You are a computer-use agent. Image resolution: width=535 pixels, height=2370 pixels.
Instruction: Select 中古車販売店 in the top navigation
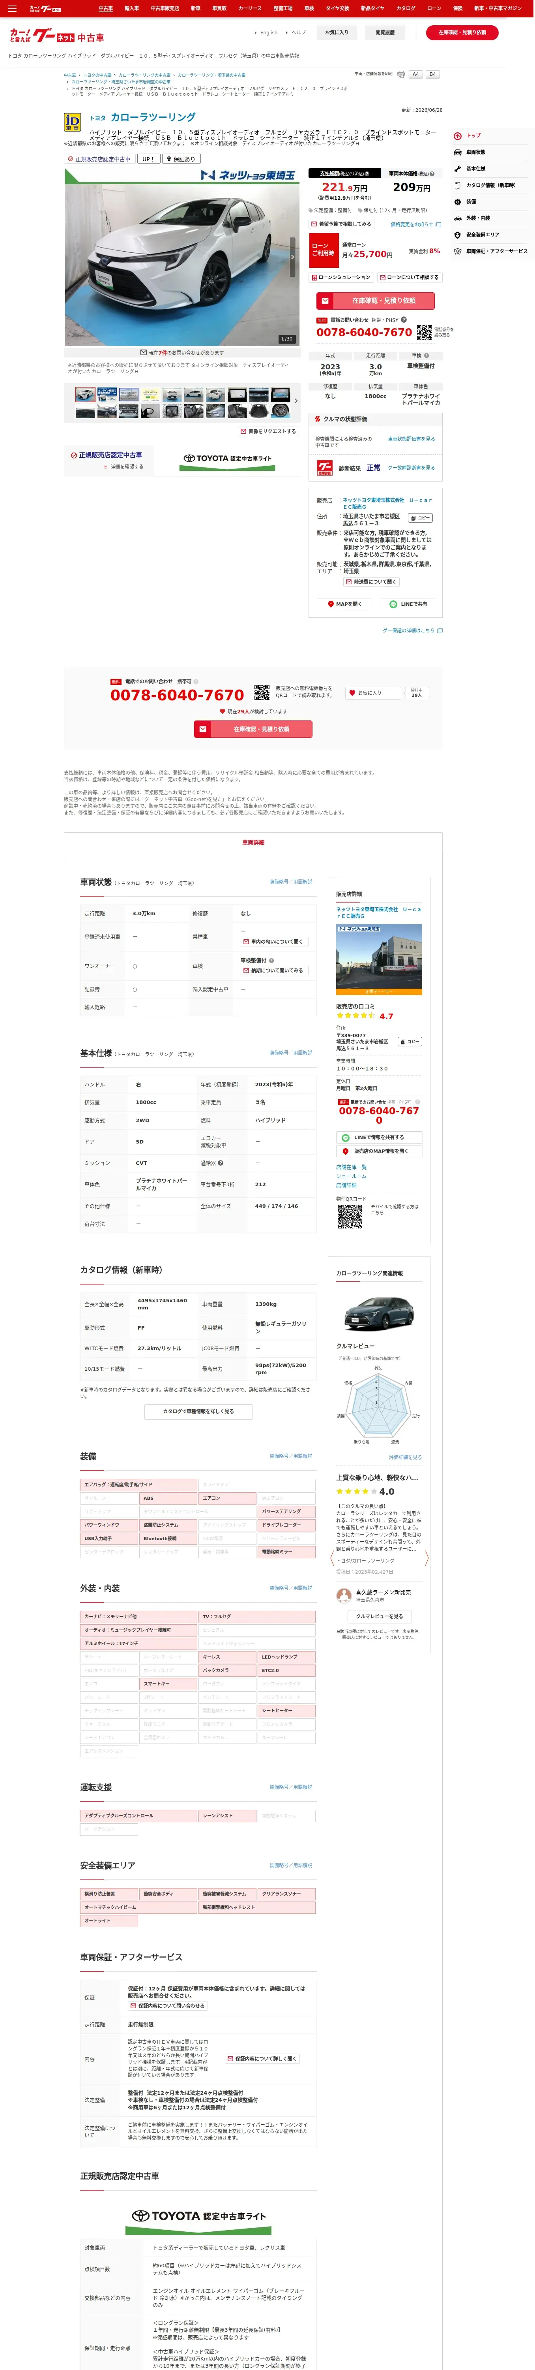coord(165,8)
